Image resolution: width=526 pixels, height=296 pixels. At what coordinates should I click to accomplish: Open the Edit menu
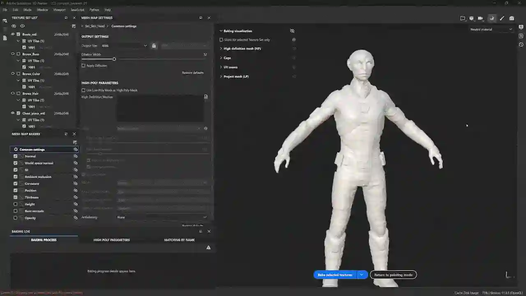(15, 9)
